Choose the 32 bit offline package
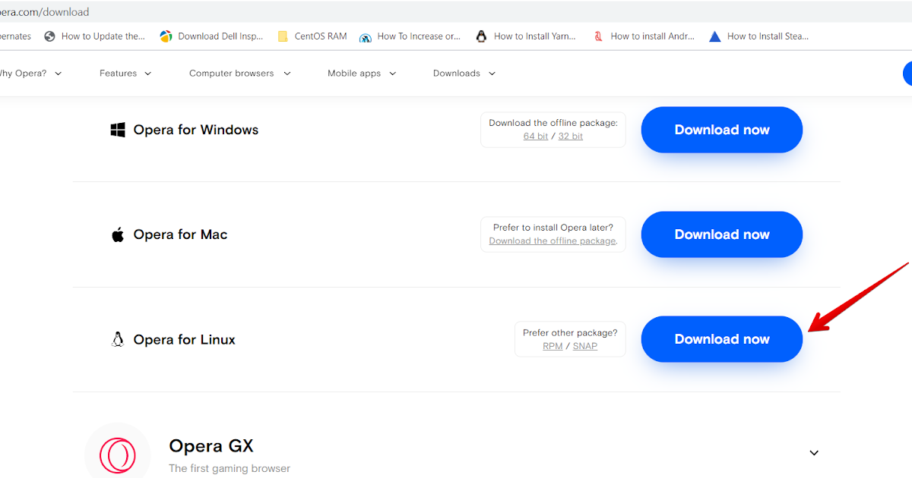912x478 pixels. tap(571, 137)
